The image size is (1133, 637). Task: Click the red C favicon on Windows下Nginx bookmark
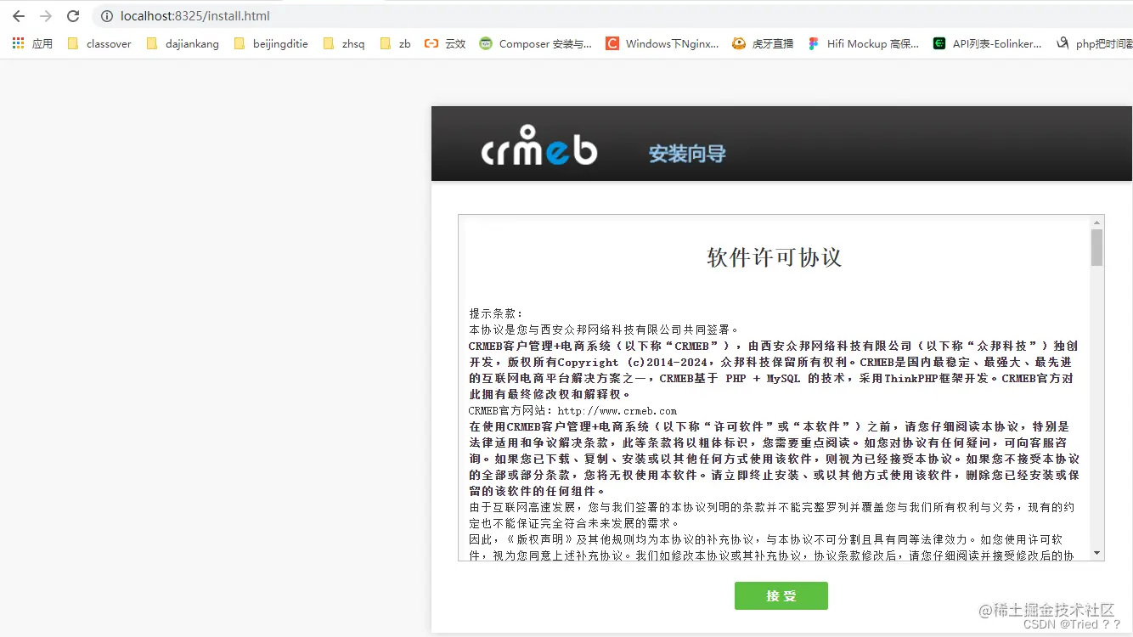612,42
